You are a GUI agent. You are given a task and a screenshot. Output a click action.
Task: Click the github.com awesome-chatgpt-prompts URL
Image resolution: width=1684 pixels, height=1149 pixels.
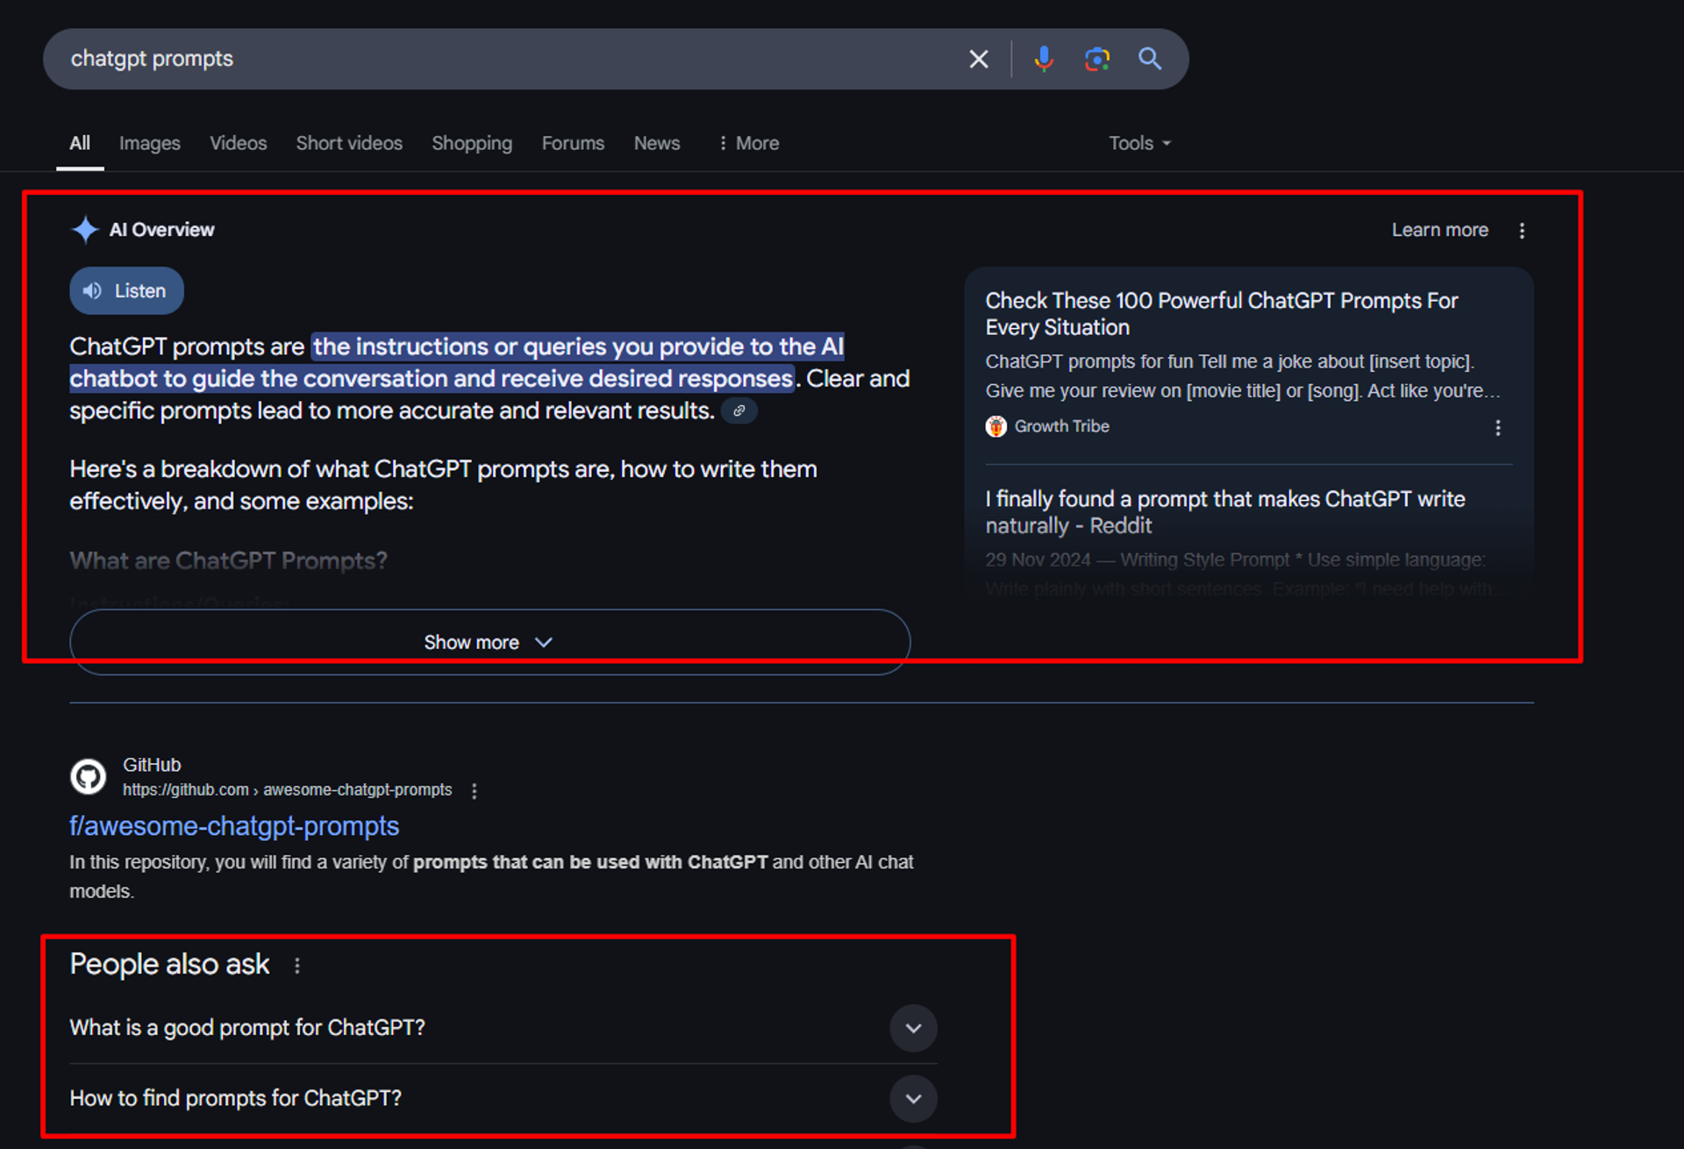tap(287, 790)
